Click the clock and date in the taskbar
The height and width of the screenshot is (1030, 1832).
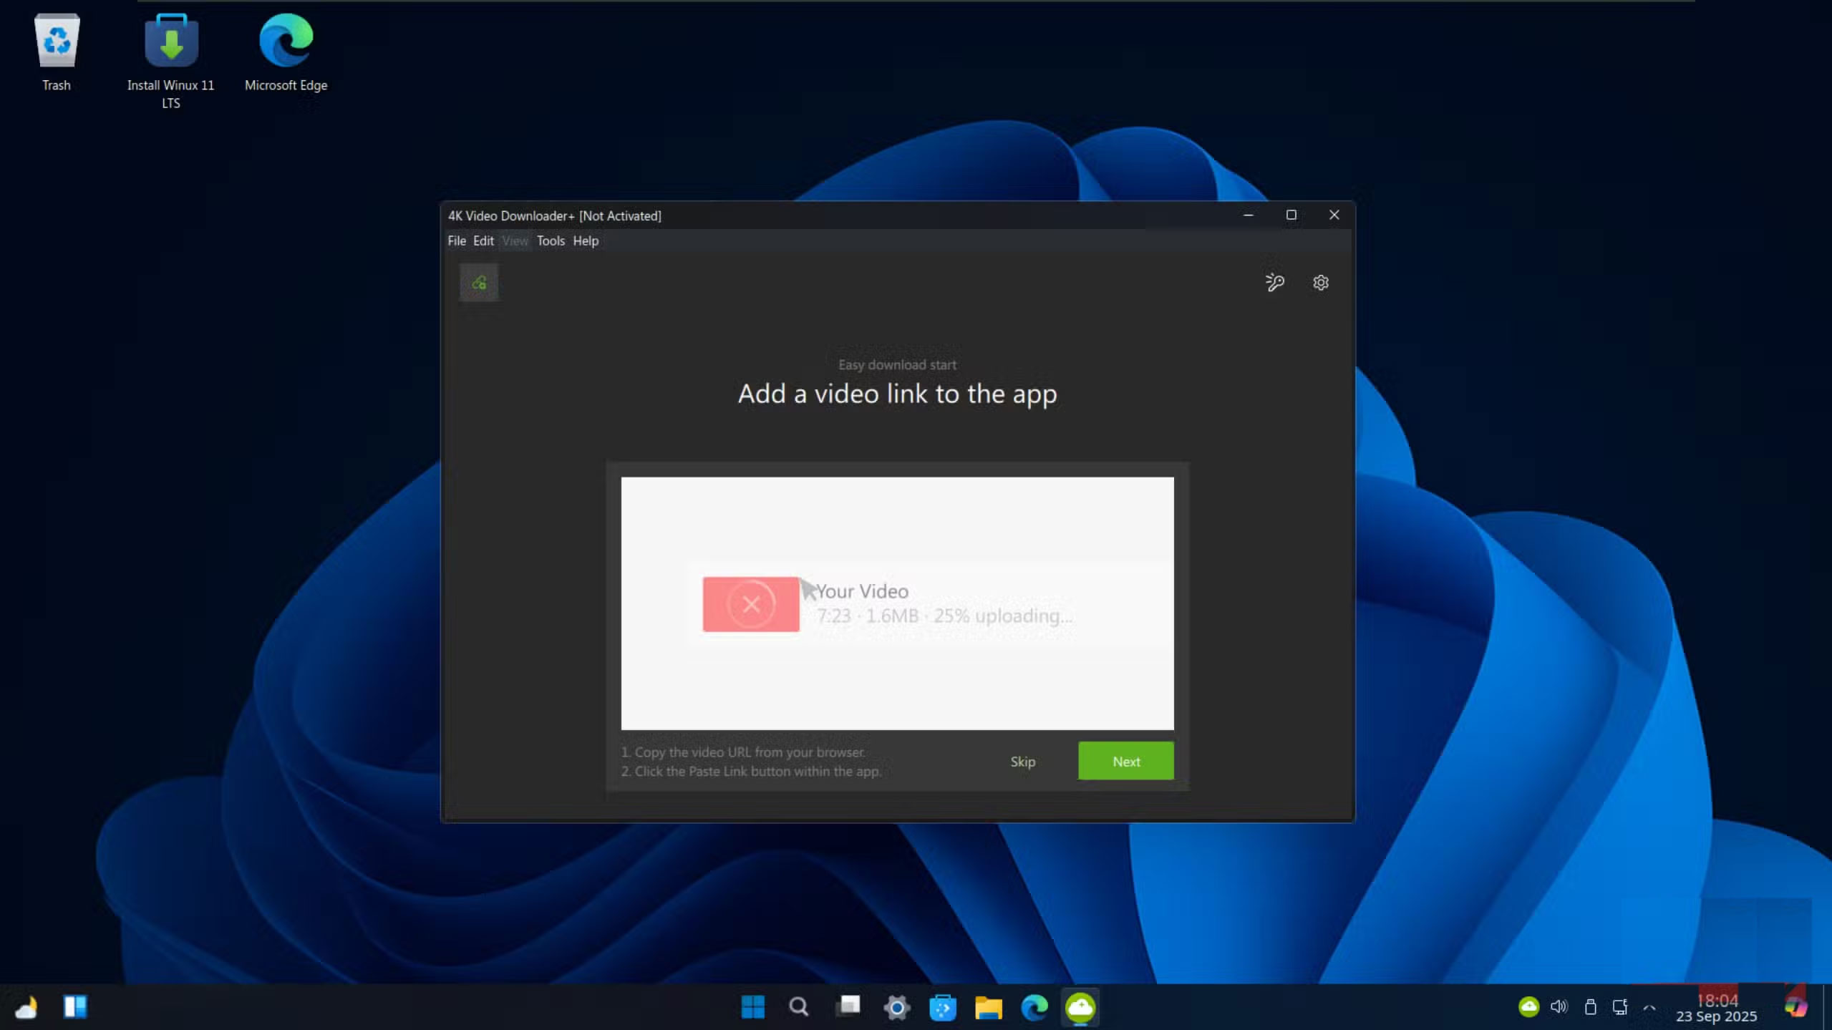1717,1006
